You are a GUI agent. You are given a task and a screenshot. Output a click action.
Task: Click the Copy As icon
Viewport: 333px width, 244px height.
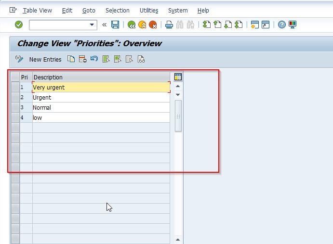click(71, 59)
